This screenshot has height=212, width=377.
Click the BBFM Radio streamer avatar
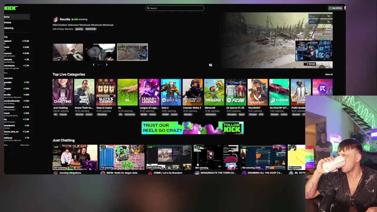coord(102,173)
